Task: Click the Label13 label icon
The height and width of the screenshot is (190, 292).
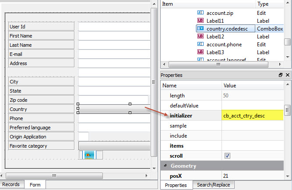Action: pos(201,52)
